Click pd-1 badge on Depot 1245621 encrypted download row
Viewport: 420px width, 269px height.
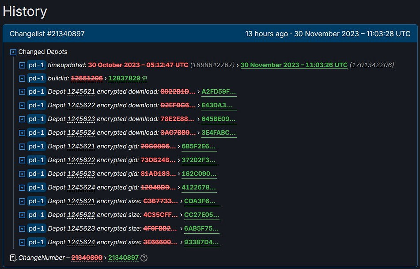(x=36, y=91)
